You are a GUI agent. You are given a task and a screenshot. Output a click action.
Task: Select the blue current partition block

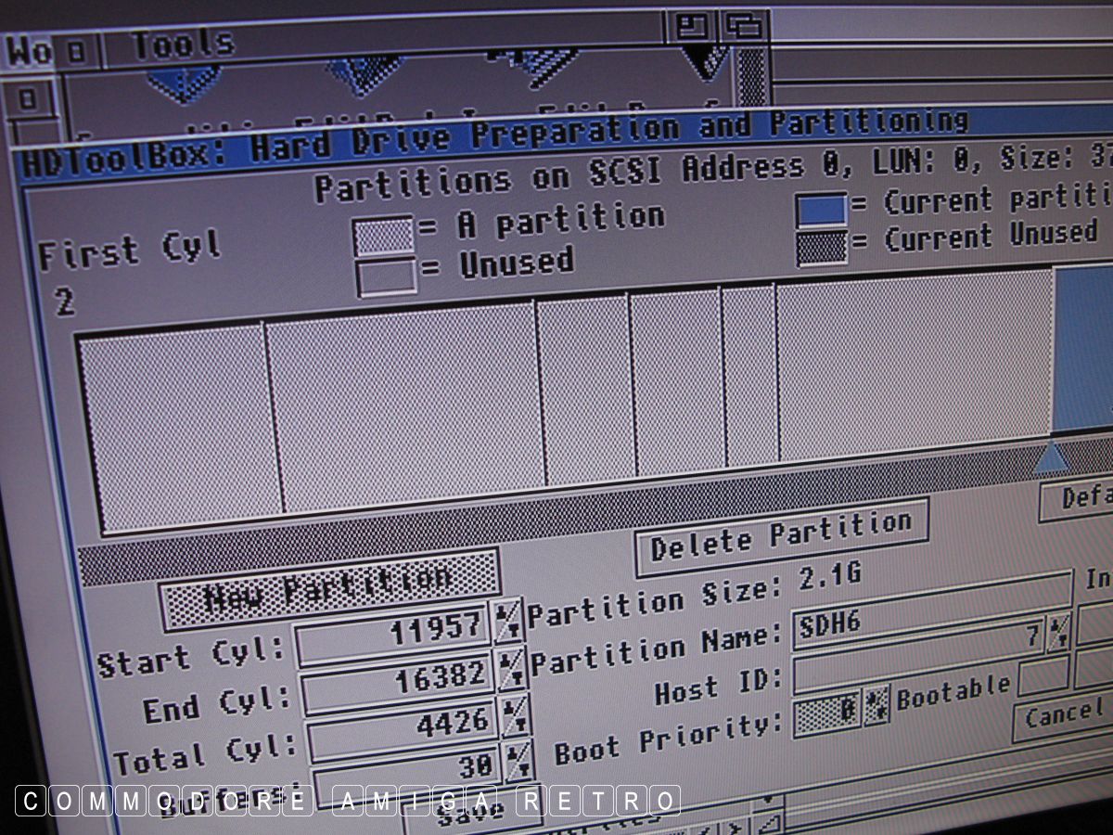coord(1083,353)
